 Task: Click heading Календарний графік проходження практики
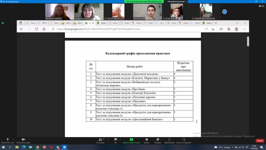tap(138, 53)
